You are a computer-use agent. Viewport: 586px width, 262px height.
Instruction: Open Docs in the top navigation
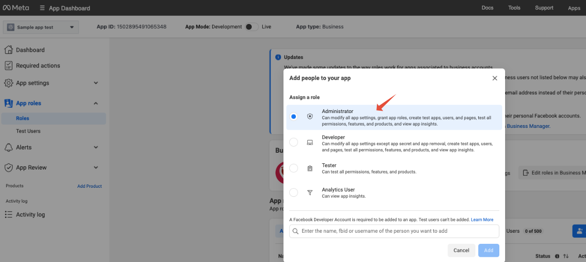click(x=487, y=8)
